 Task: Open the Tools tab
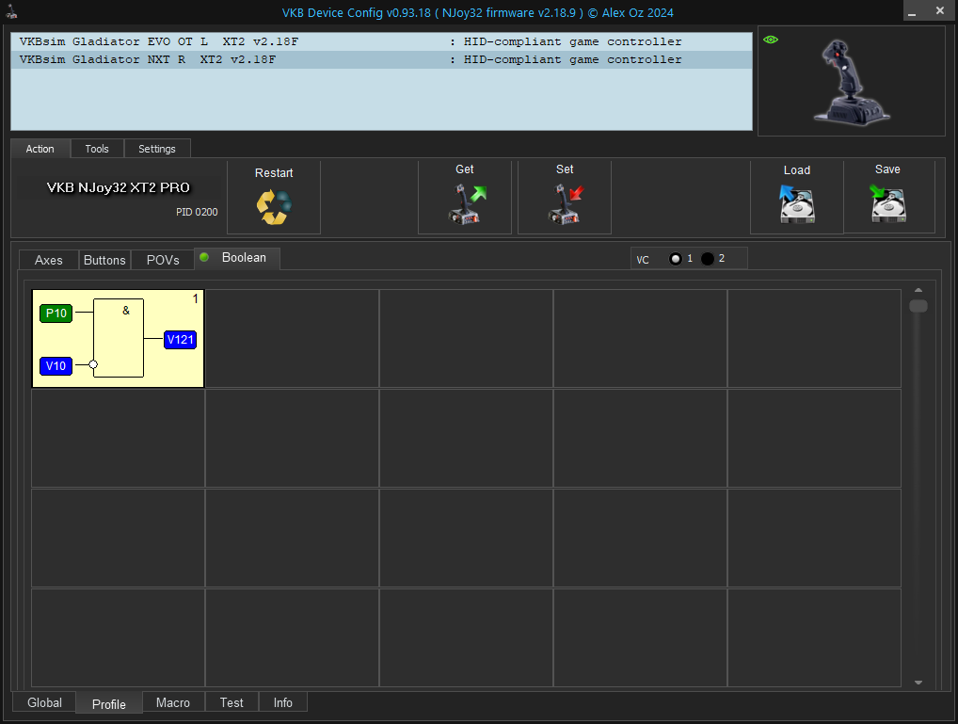97,149
